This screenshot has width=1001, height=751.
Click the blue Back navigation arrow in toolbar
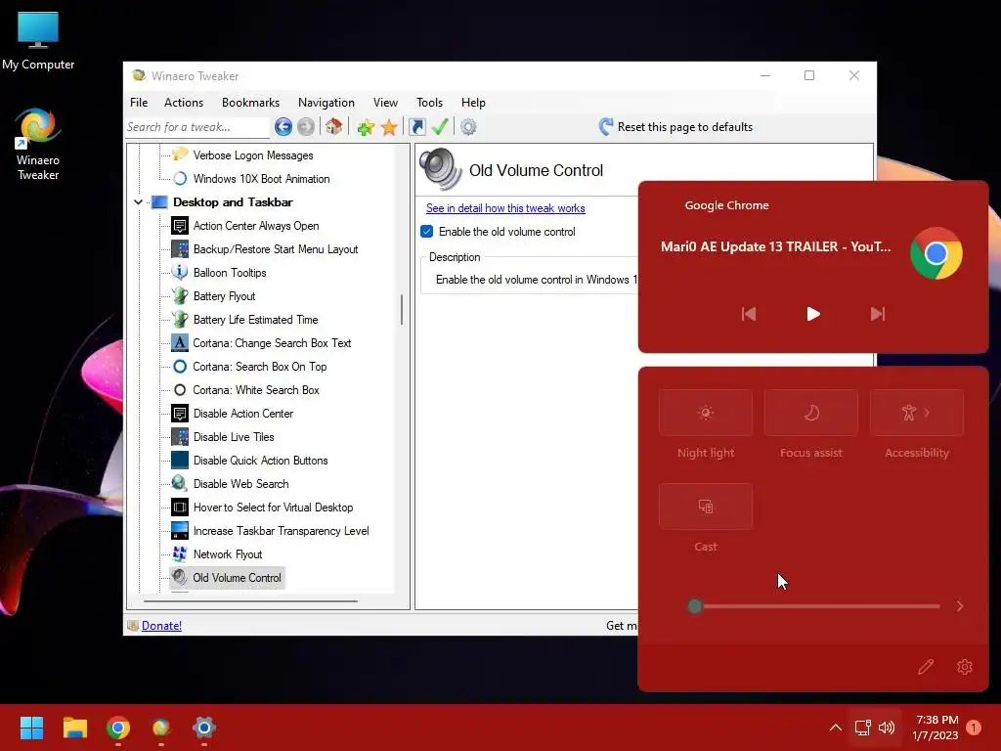point(283,126)
